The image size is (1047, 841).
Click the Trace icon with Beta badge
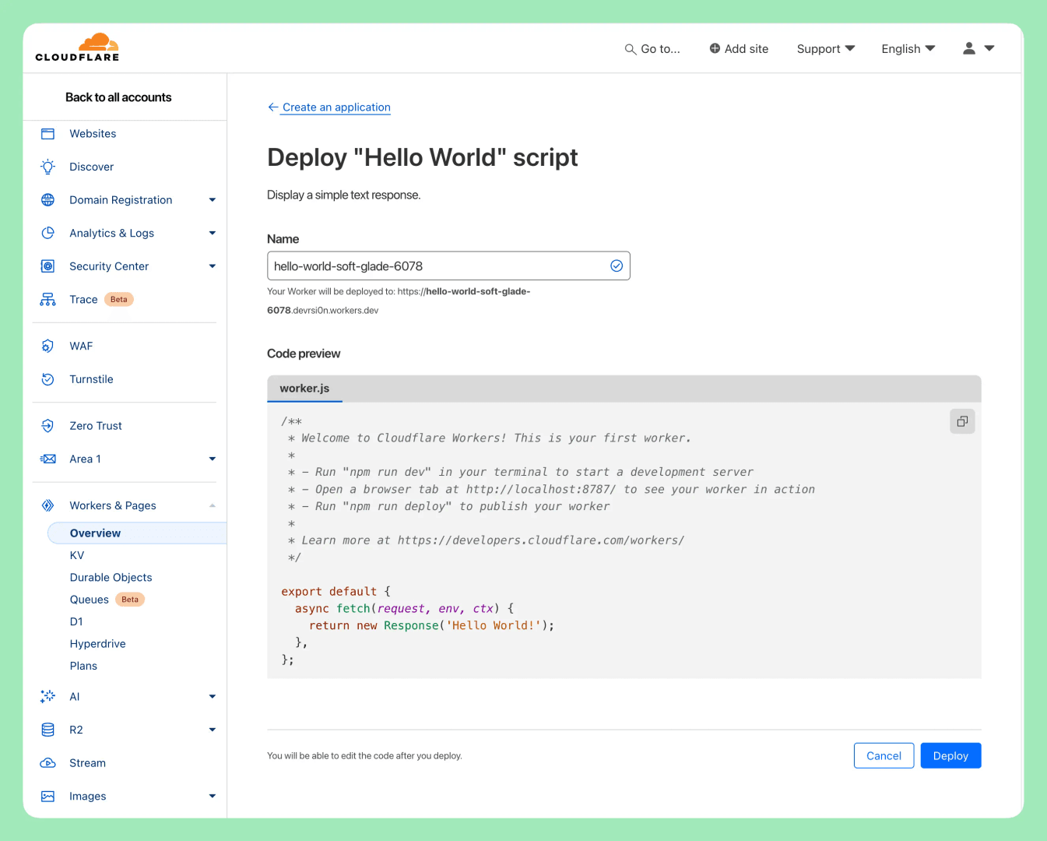coord(47,299)
